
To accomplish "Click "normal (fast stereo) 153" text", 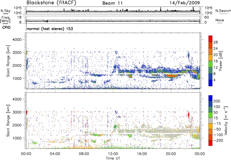I will point(50,29).
